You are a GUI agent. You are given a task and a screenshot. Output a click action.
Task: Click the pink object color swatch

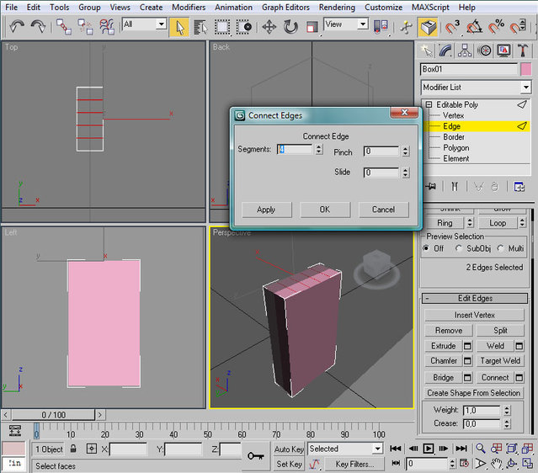[526, 69]
